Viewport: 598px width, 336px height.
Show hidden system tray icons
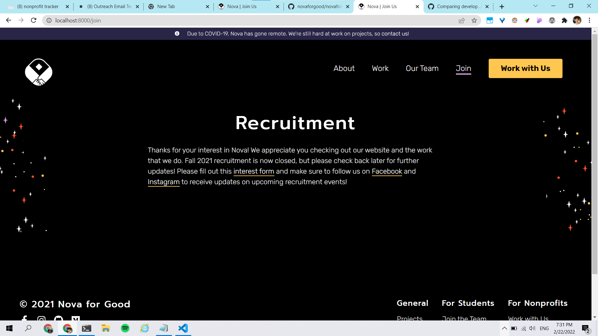click(504, 328)
